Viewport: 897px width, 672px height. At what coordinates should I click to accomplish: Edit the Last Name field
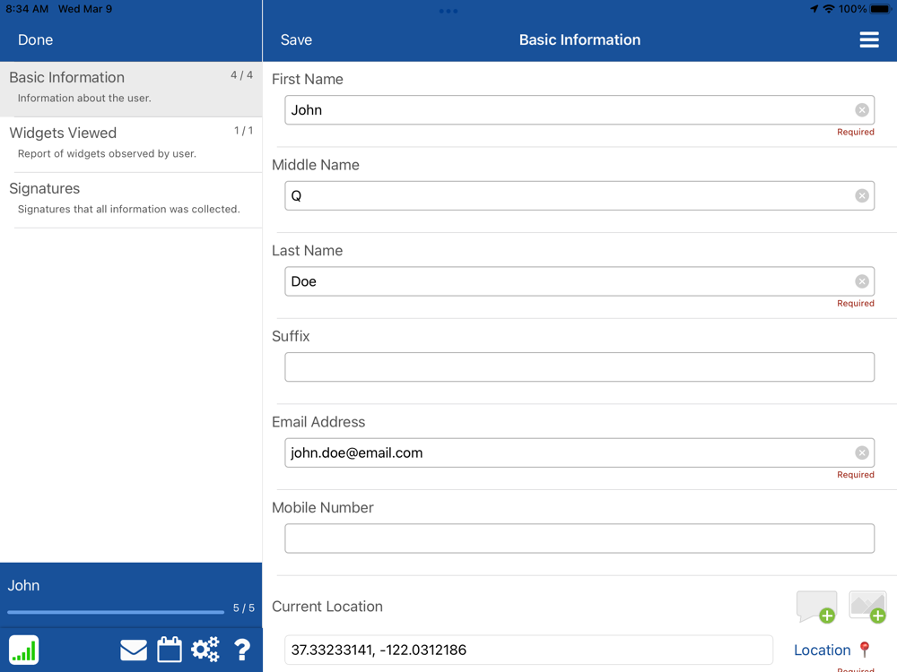[x=579, y=281]
